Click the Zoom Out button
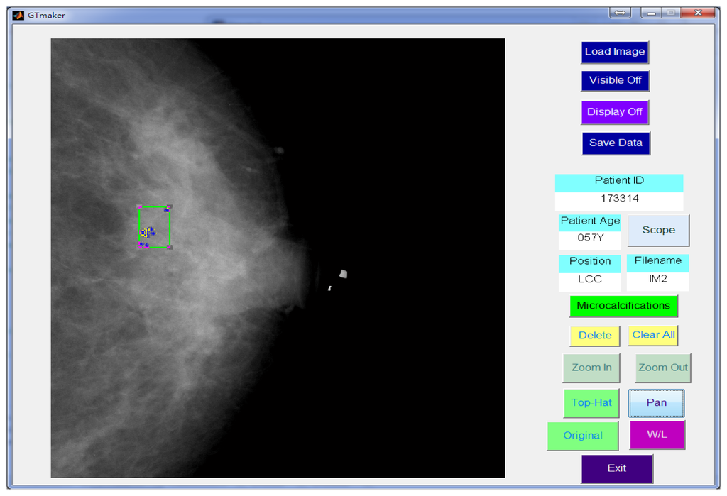The image size is (727, 496). (662, 368)
